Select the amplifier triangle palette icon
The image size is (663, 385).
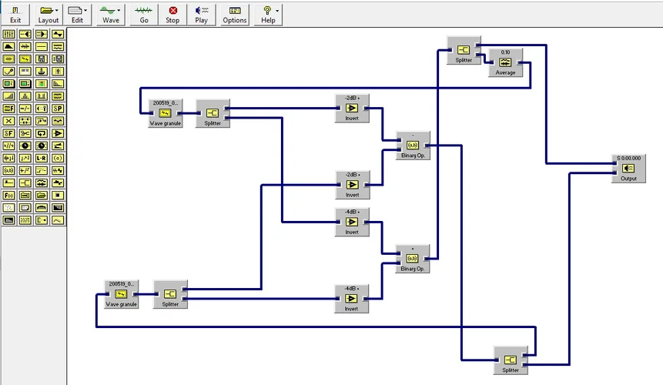(x=58, y=133)
